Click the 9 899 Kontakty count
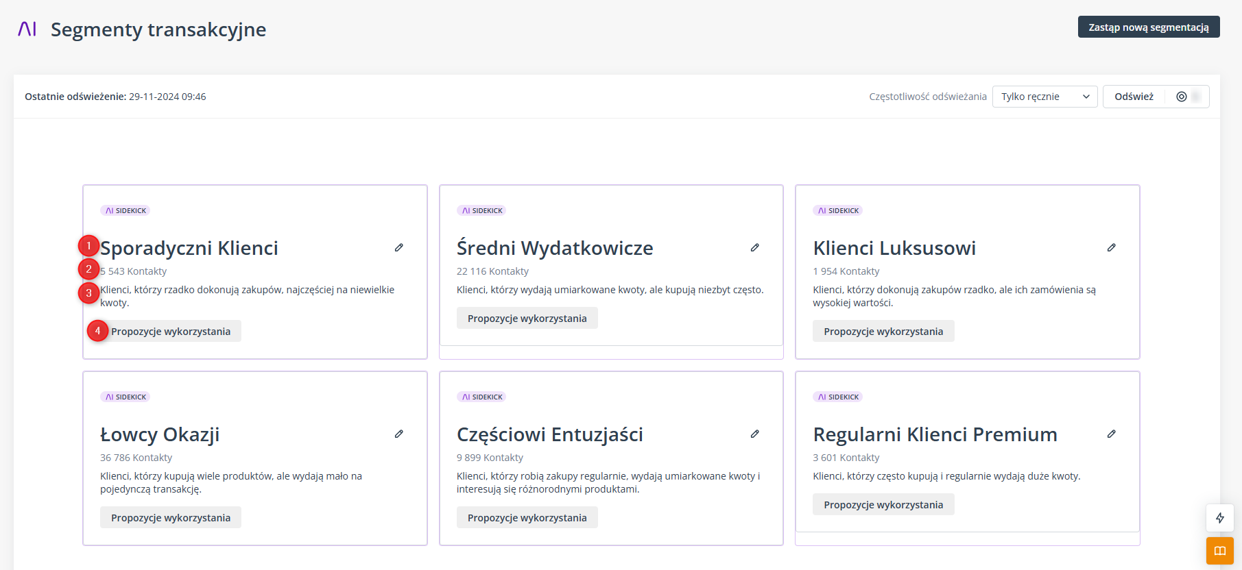The image size is (1242, 570). tap(490, 458)
